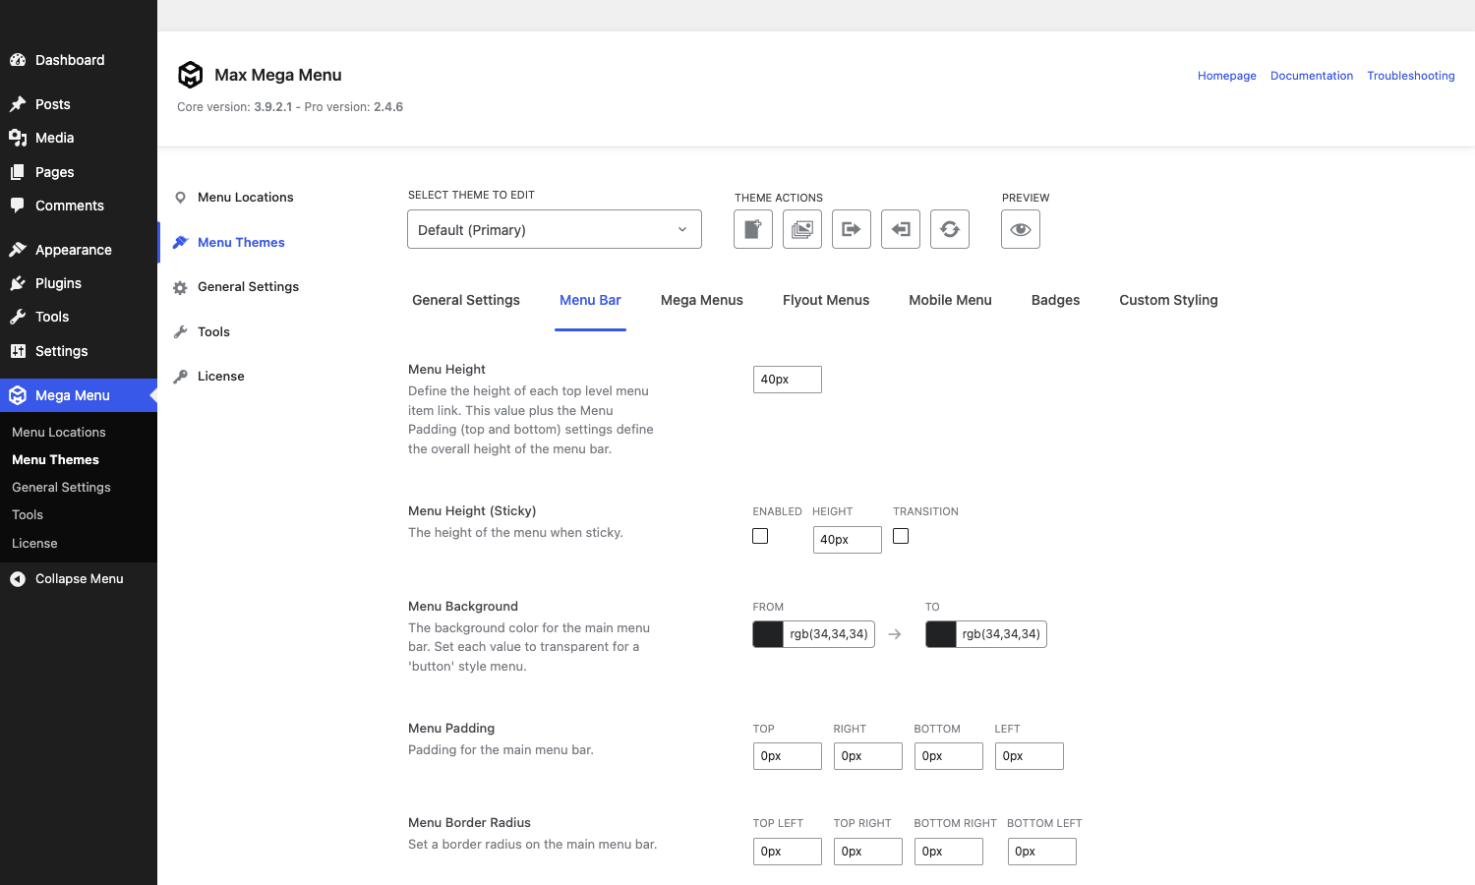Open the Select Theme to Edit dropdown

tap(555, 229)
